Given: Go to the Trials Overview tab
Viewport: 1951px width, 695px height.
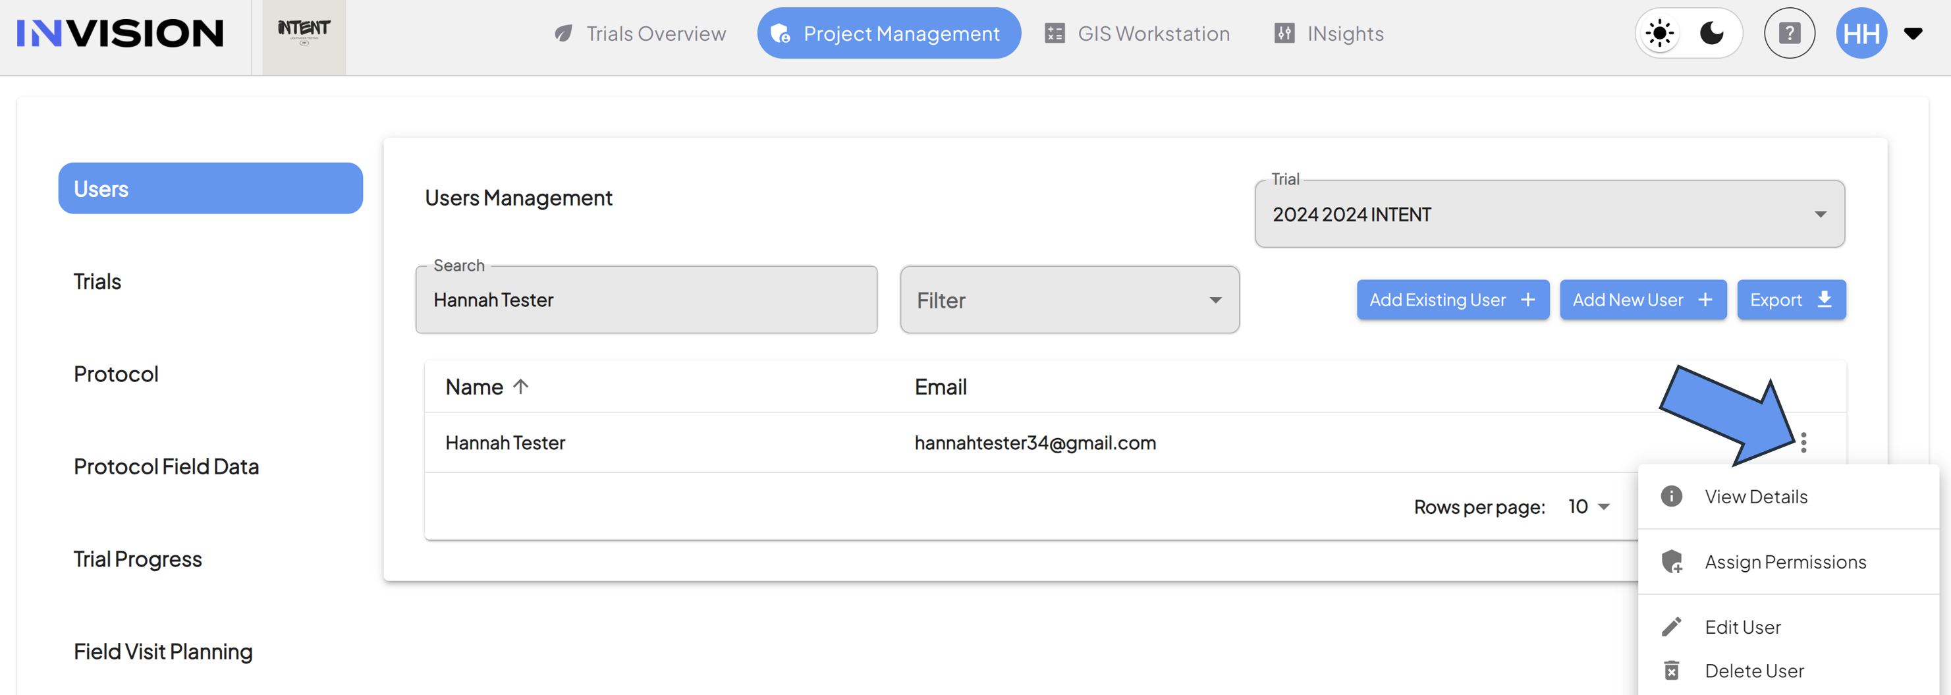Looking at the screenshot, I should coord(640,34).
